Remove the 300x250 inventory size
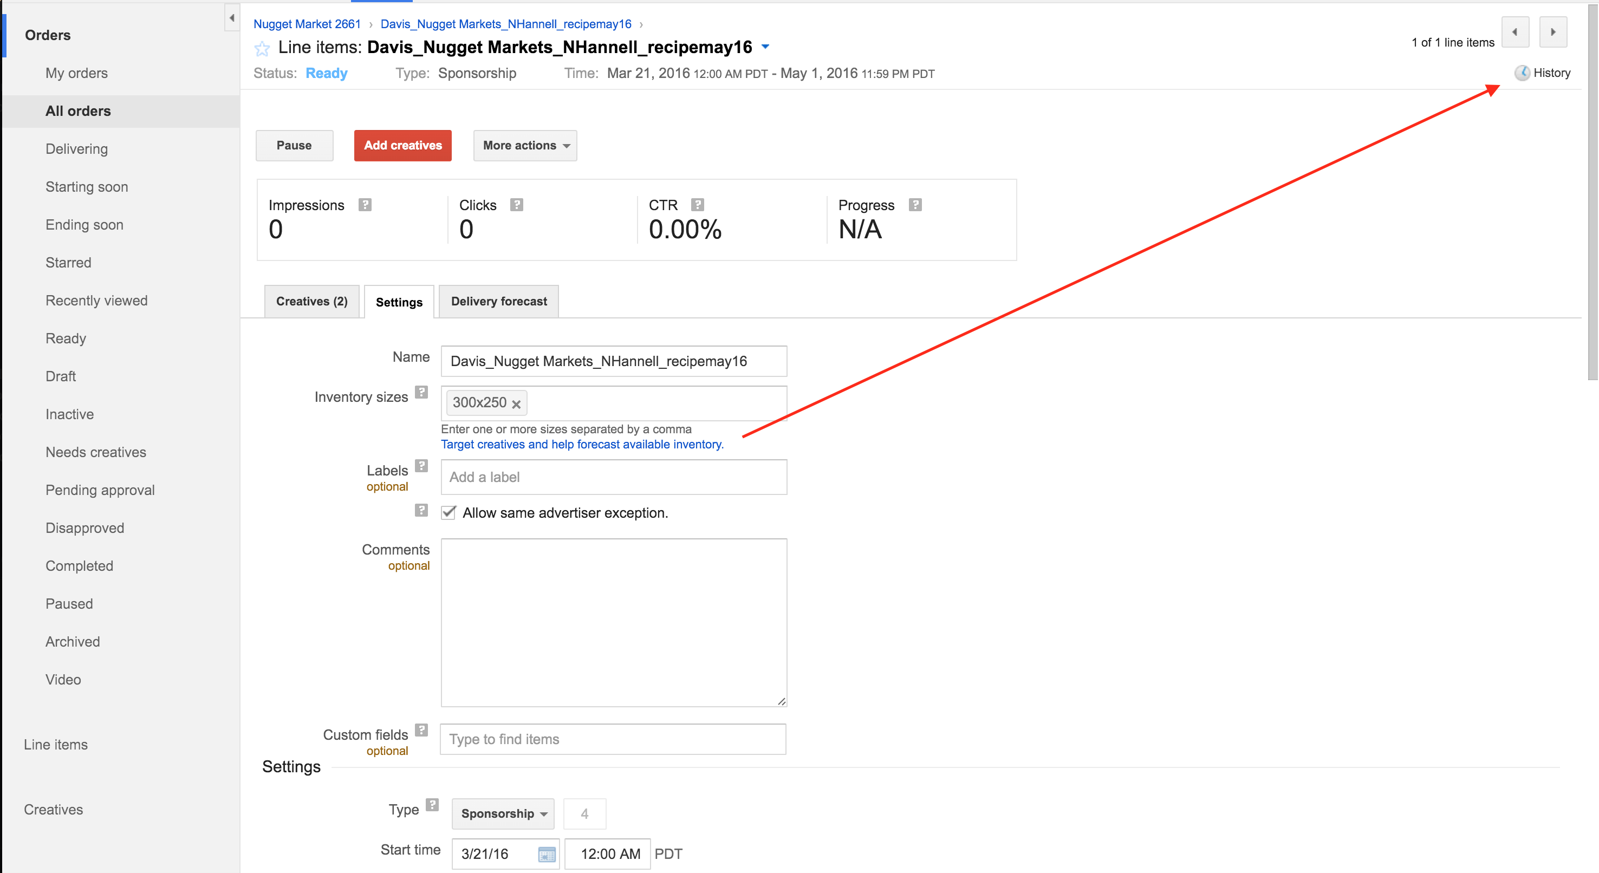 coord(516,404)
